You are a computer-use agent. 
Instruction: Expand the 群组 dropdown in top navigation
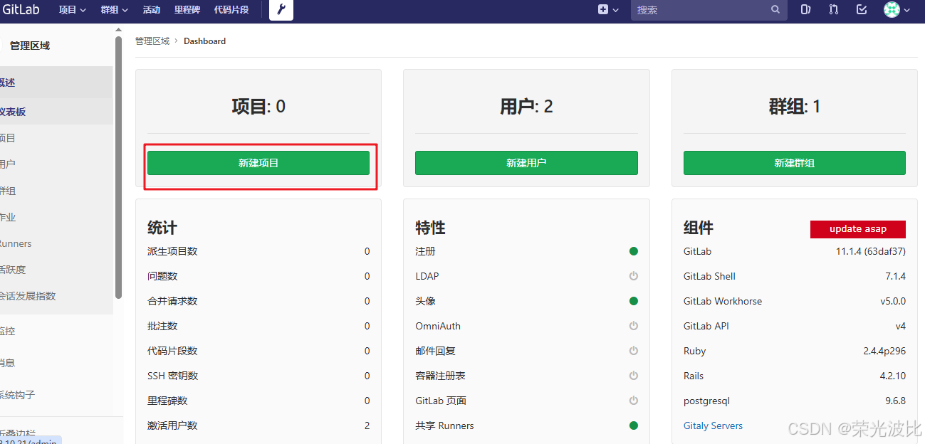click(114, 10)
